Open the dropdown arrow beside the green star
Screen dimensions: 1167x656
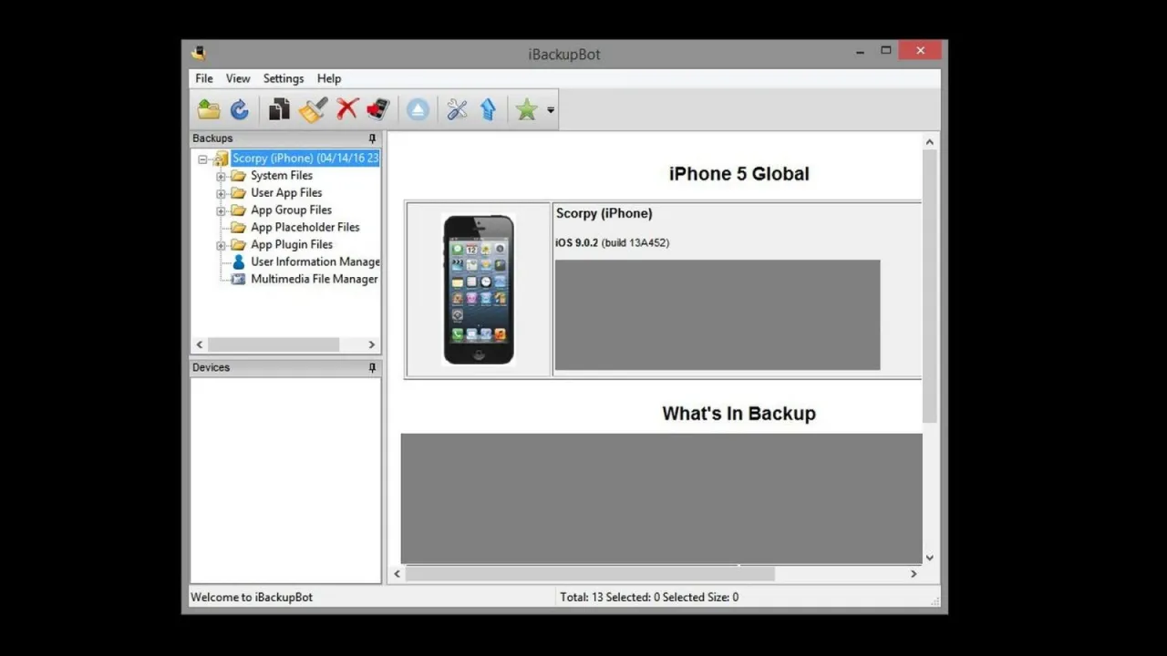(x=551, y=111)
